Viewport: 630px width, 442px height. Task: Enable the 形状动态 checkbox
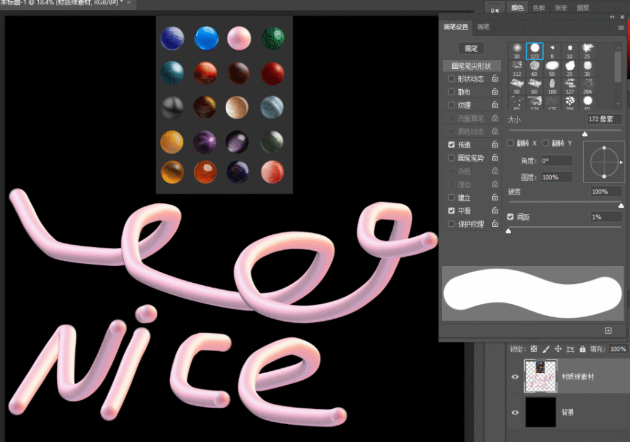(451, 79)
